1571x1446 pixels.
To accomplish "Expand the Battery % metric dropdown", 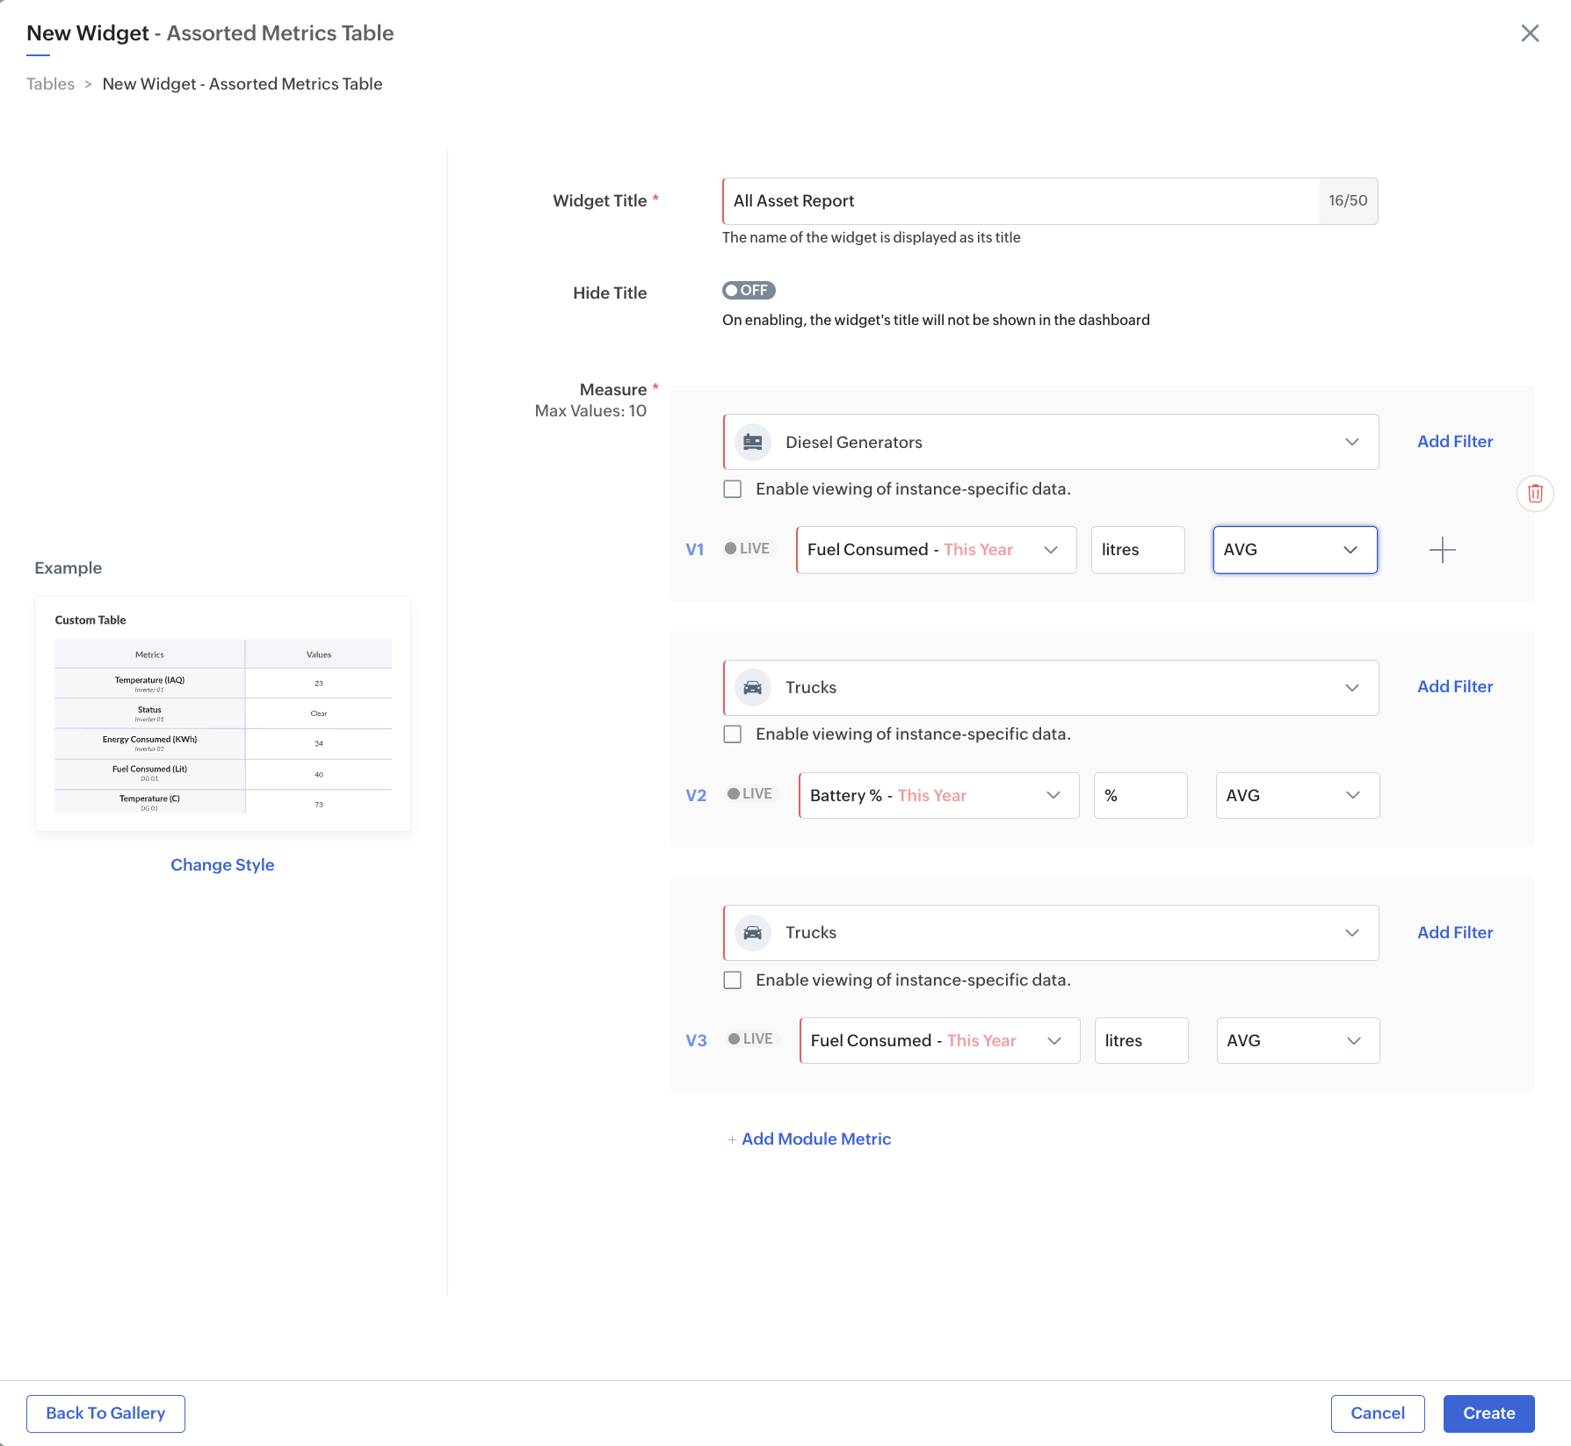I will point(1053,795).
